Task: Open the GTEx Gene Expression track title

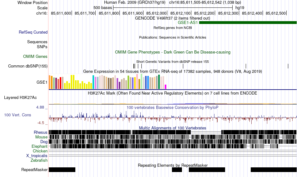Action: pyautogui.click(x=173, y=72)
